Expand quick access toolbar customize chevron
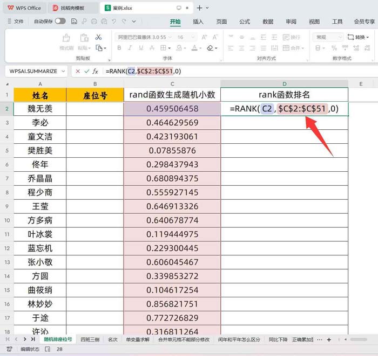Viewport: 378px width, 356px height. point(134,22)
